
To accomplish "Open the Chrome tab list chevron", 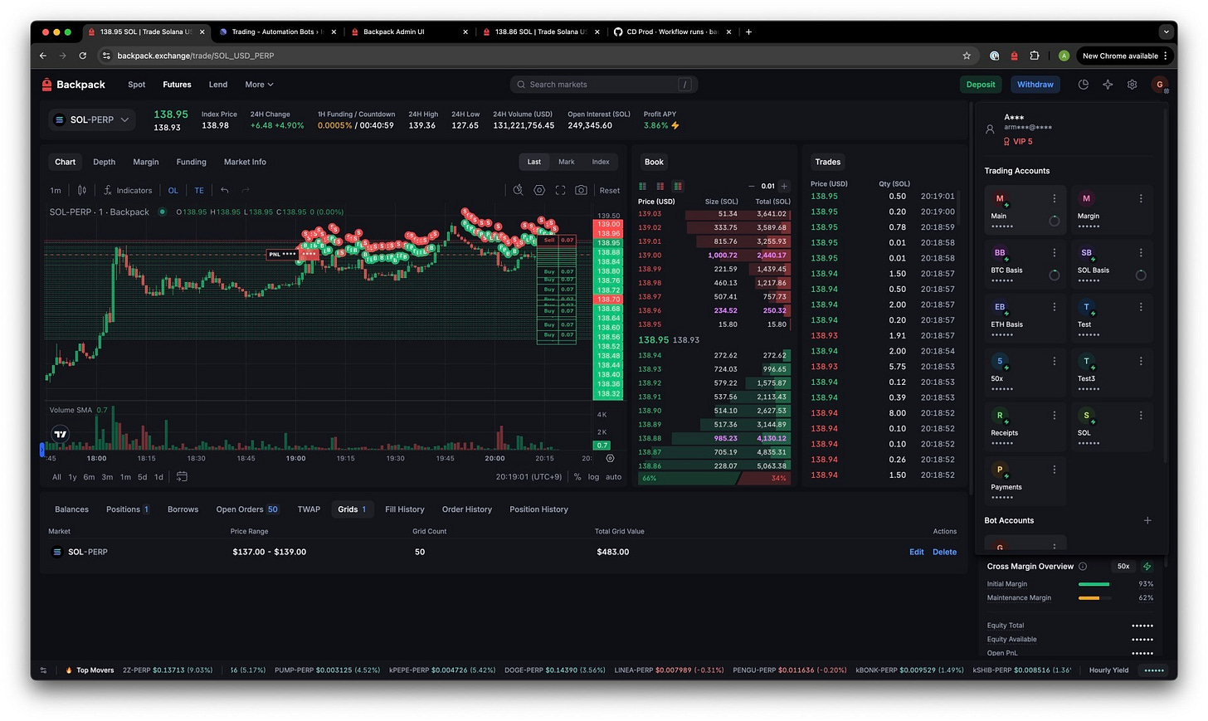I will pyautogui.click(x=1167, y=32).
